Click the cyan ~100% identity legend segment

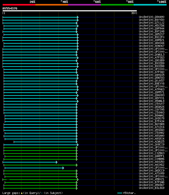coord(150,5)
